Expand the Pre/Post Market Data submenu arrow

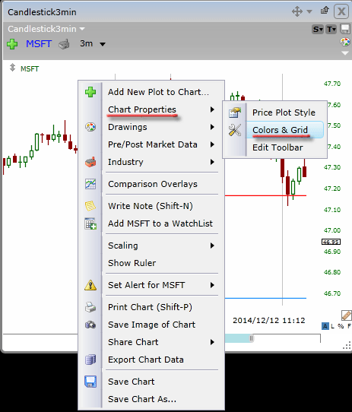tap(212, 144)
